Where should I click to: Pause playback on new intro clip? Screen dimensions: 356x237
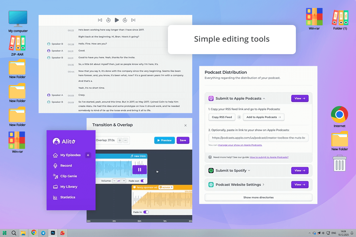[140, 170]
